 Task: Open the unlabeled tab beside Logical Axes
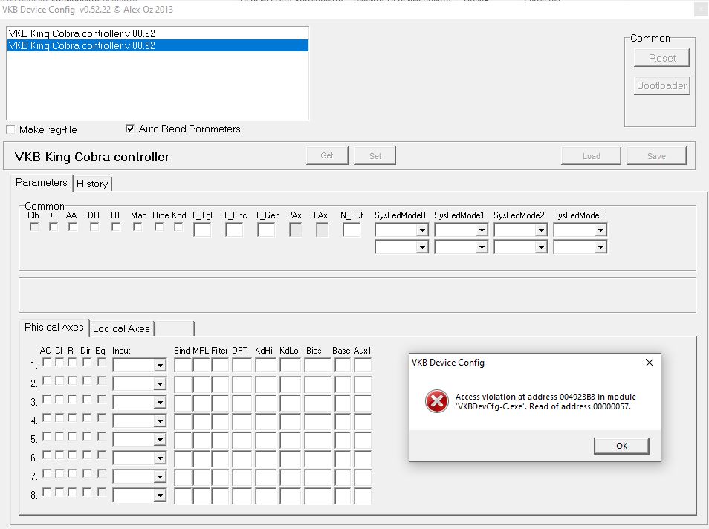coord(175,328)
